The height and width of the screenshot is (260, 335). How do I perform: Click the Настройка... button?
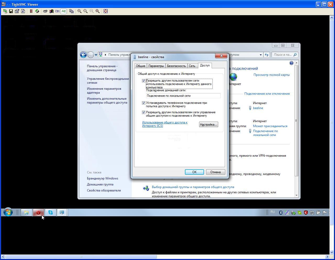pos(208,125)
